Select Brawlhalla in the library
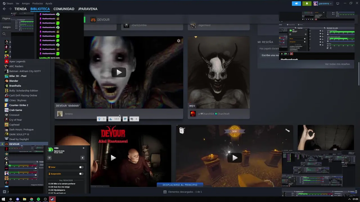Image resolution: width=360 pixels, height=202 pixels. pyautogui.click(x=15, y=86)
